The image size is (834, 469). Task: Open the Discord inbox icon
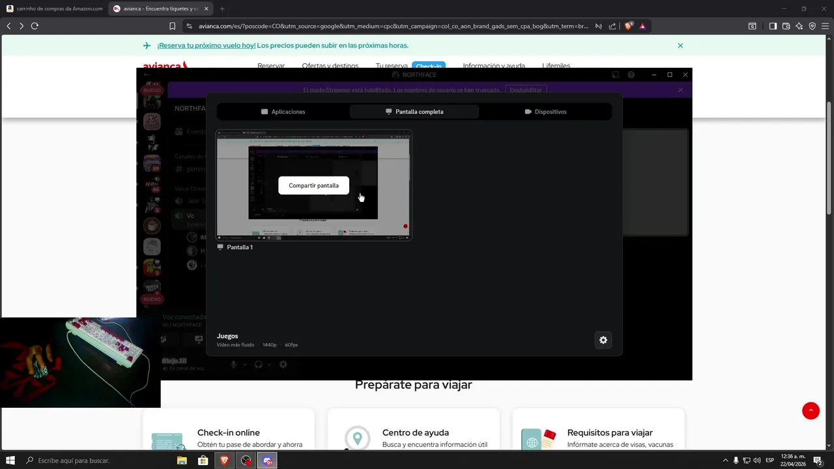click(615, 75)
